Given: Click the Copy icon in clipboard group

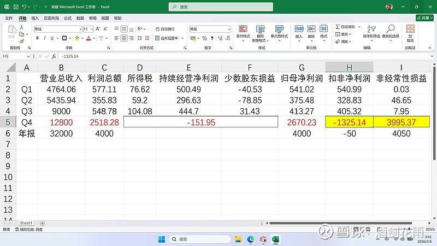Looking at the screenshot, I should tap(21, 34).
